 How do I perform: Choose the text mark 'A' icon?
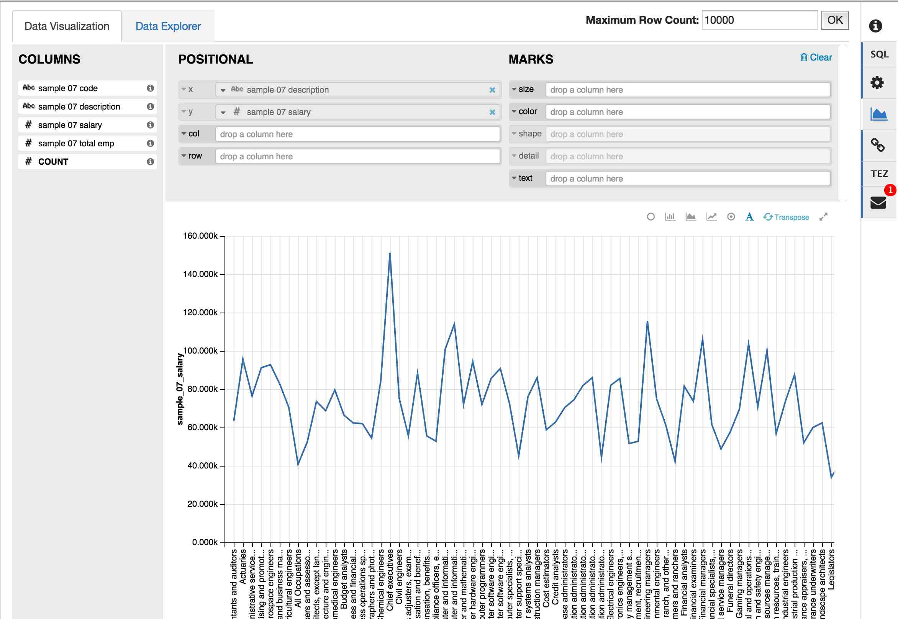click(x=749, y=217)
